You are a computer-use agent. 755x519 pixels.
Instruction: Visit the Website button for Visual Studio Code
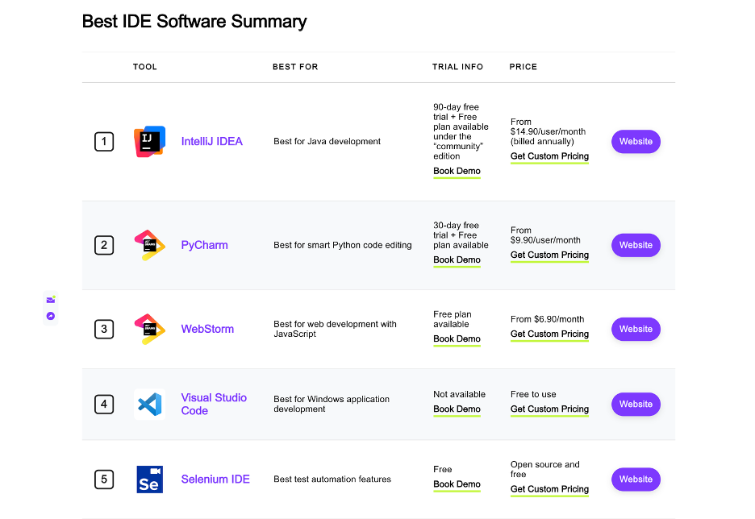[636, 405]
